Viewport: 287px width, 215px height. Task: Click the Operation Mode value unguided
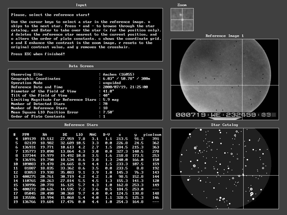[112, 83]
